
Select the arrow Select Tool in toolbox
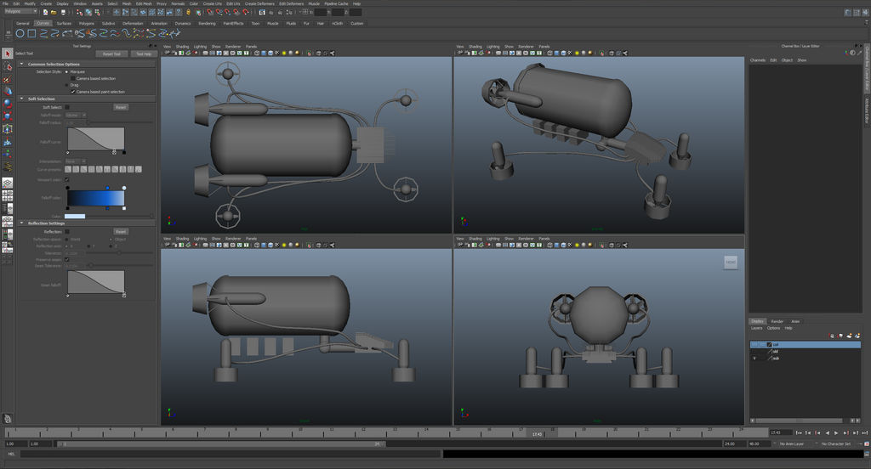[x=7, y=54]
